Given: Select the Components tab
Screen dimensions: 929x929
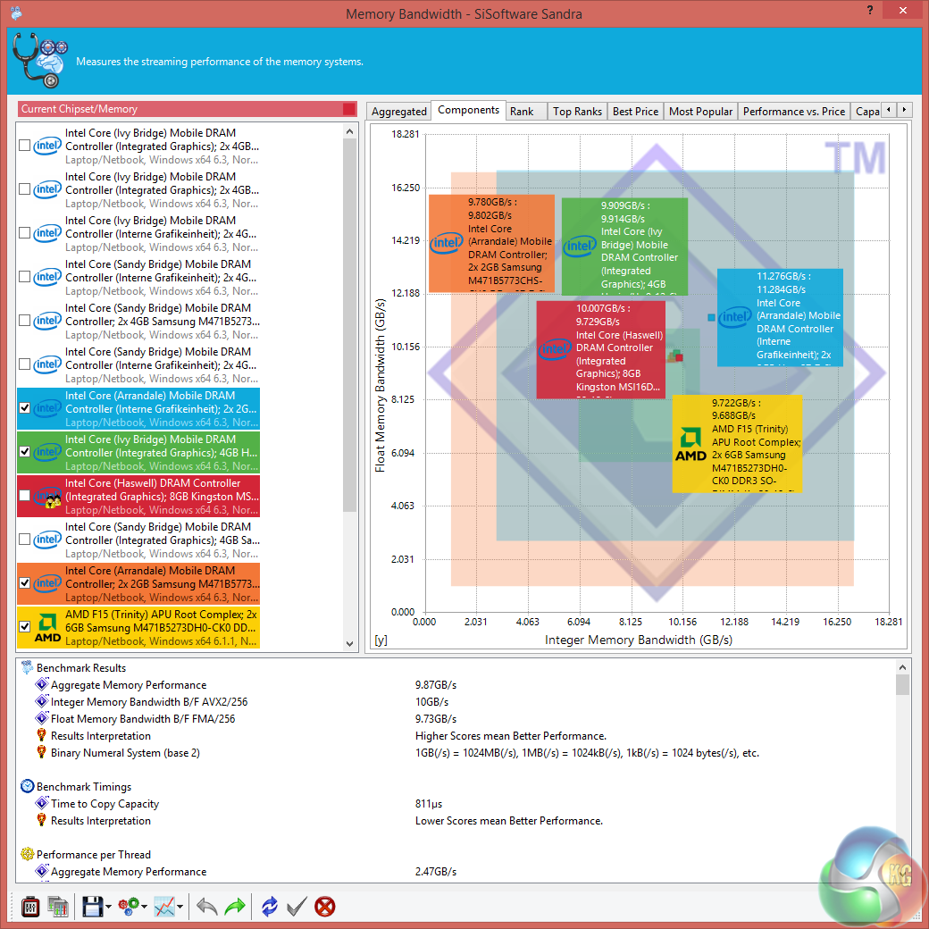Looking at the screenshot, I should pyautogui.click(x=468, y=110).
